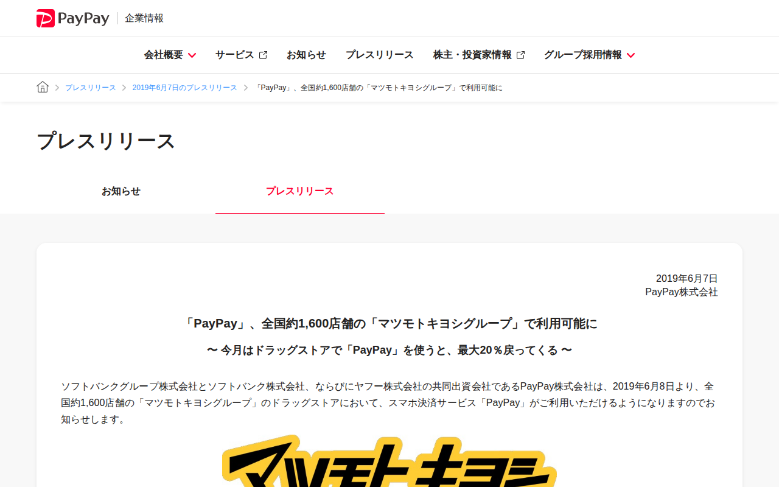Viewport: 779px width, 487px height.
Task: Select the red プレスリリース tab
Action: pos(300,191)
